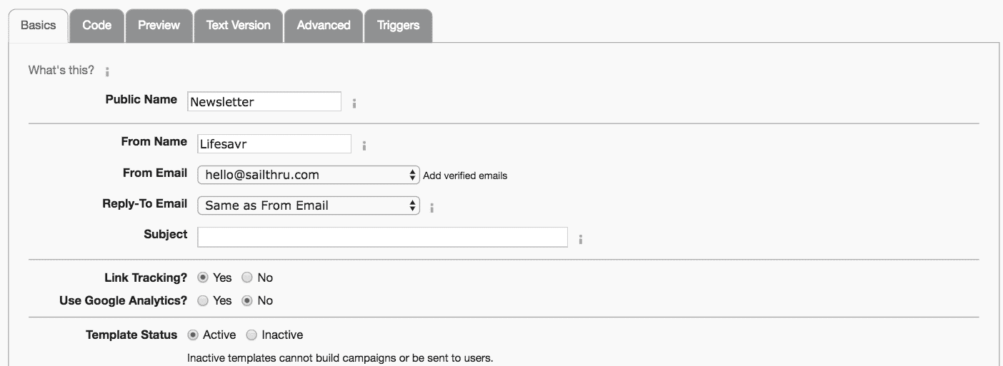
Task: Click the From Name info icon
Action: click(x=364, y=146)
